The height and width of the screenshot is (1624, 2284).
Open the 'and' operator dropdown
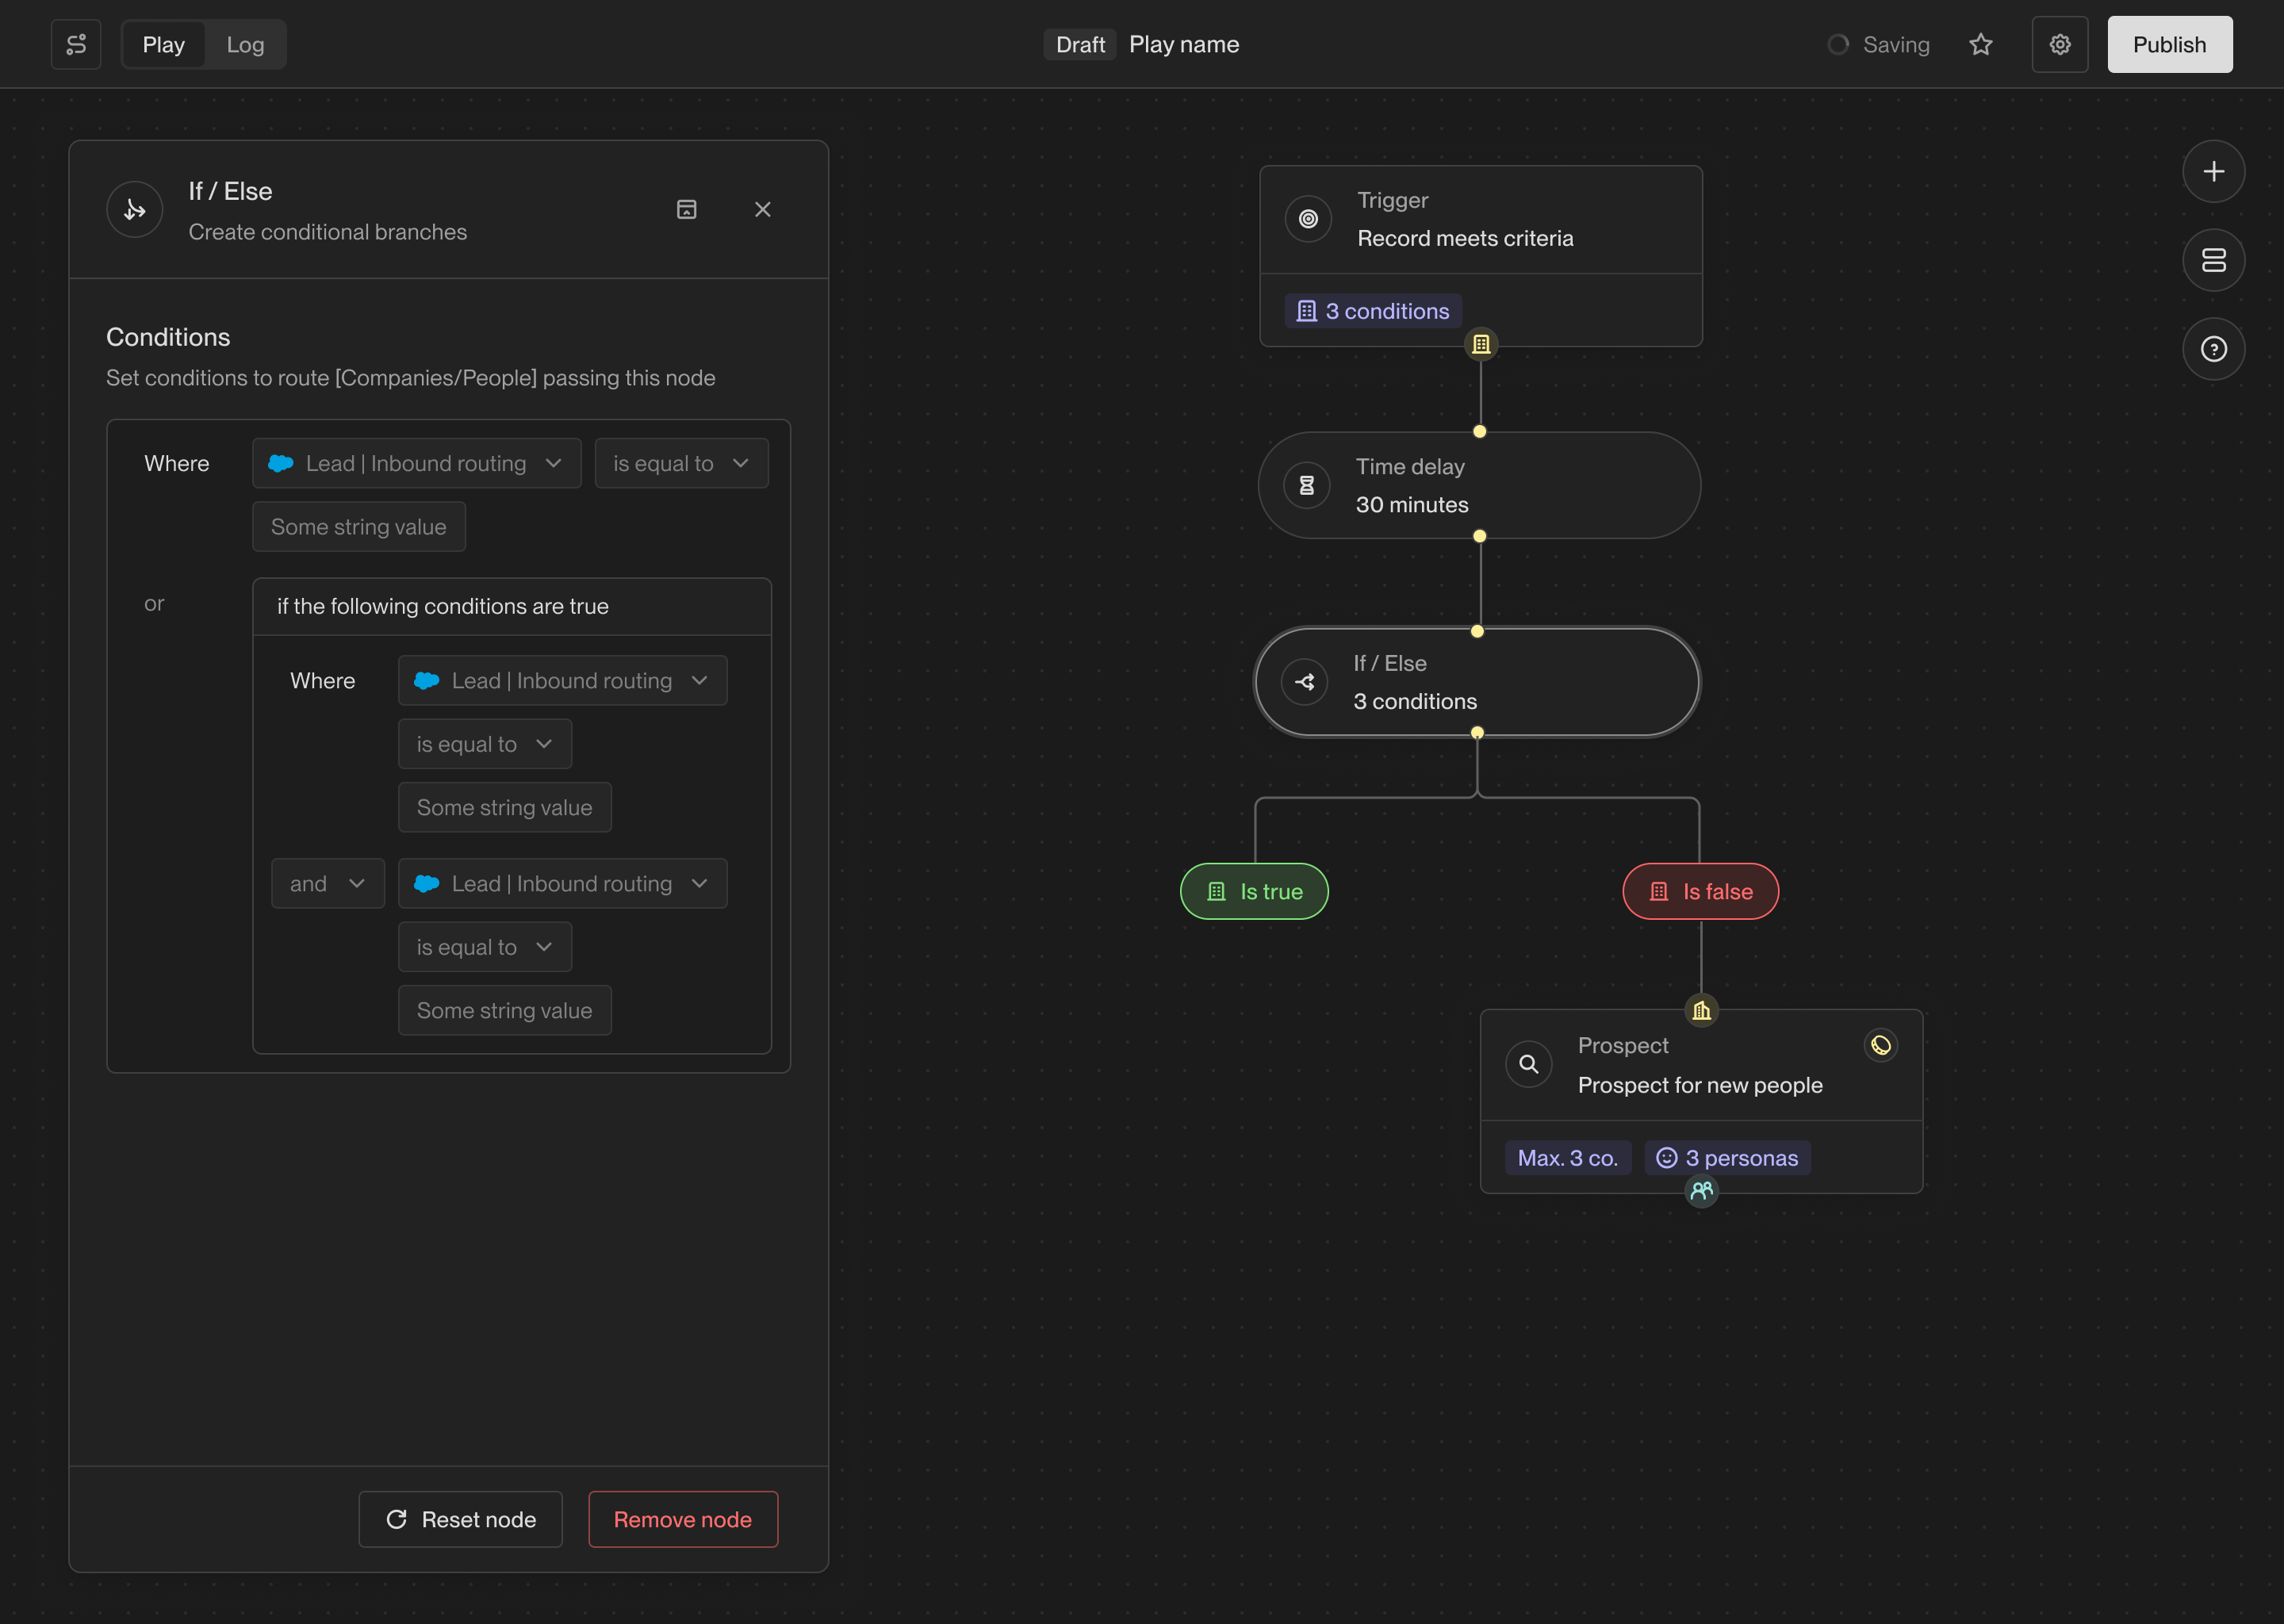[x=327, y=883]
